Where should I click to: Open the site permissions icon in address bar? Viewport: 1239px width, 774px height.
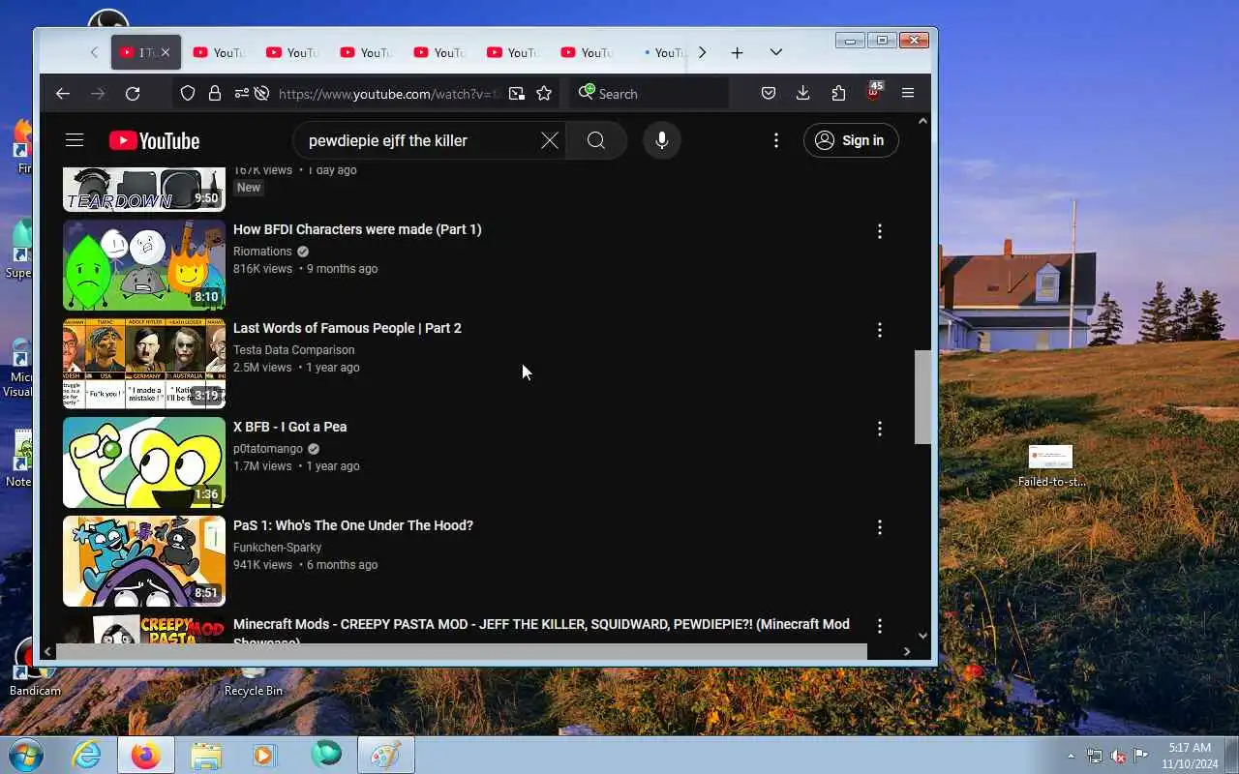(x=241, y=93)
